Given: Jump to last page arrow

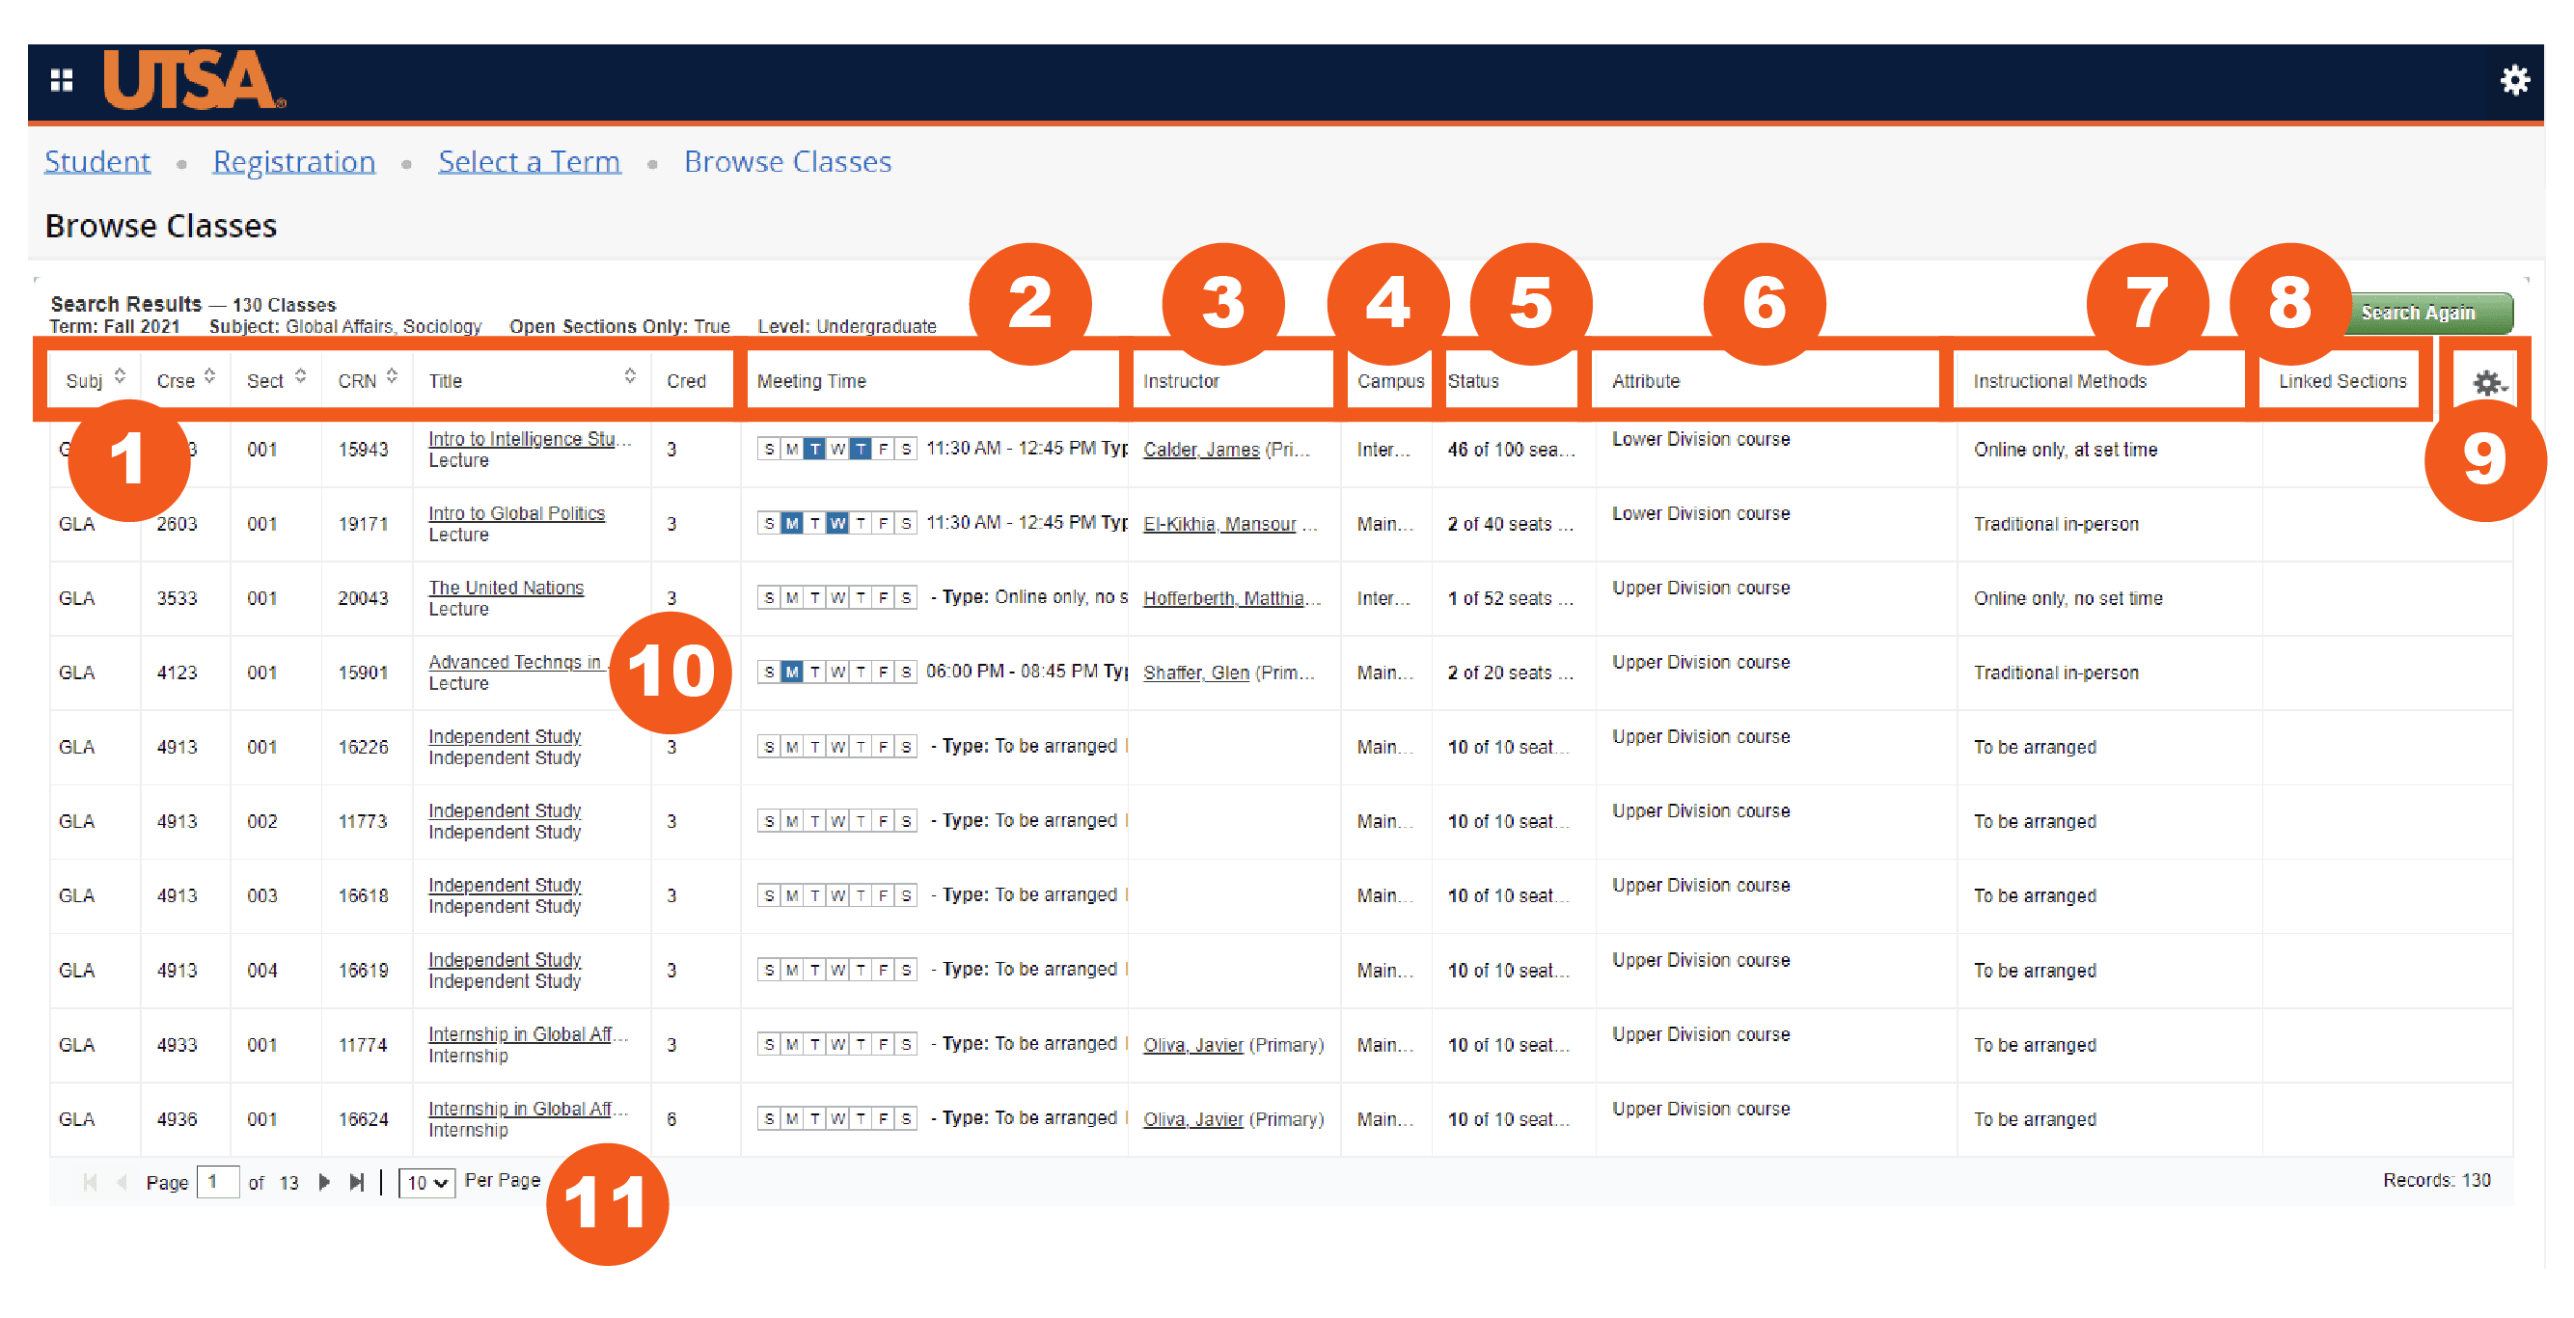Looking at the screenshot, I should click(357, 1182).
